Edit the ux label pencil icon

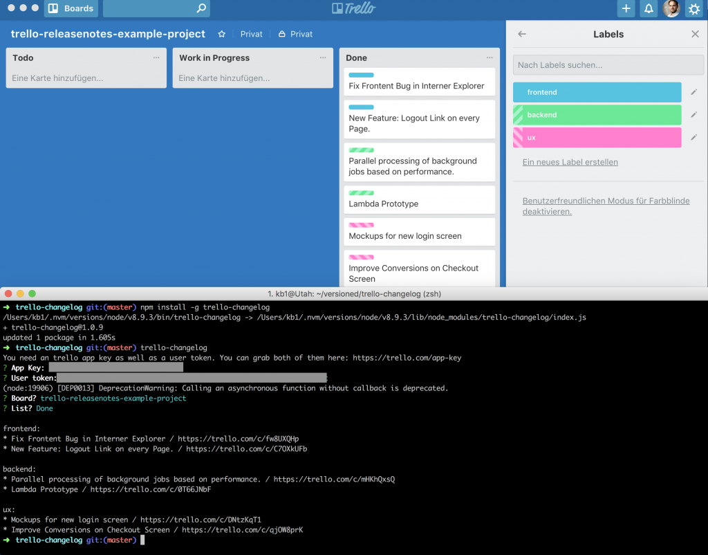[694, 138]
